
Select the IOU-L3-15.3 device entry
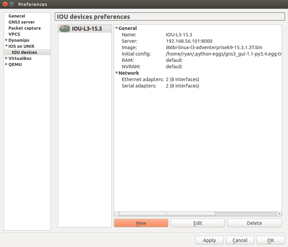(x=85, y=29)
